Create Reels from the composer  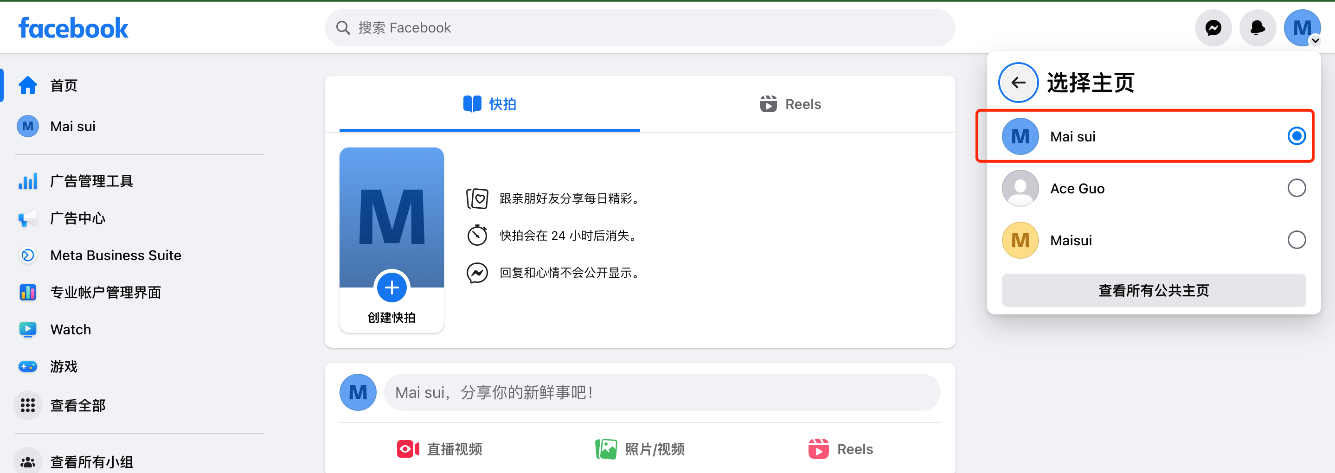pos(841,449)
